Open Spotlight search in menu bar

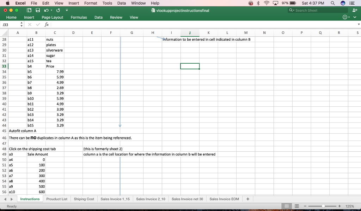pyautogui.click(x=333, y=3)
